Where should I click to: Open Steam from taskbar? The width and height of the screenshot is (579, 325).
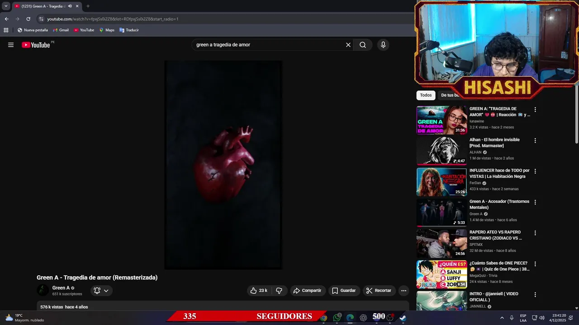(x=403, y=318)
